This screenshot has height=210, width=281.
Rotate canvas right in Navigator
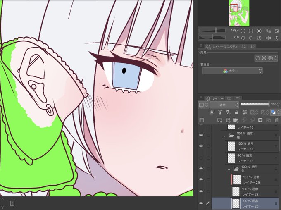(251, 38)
